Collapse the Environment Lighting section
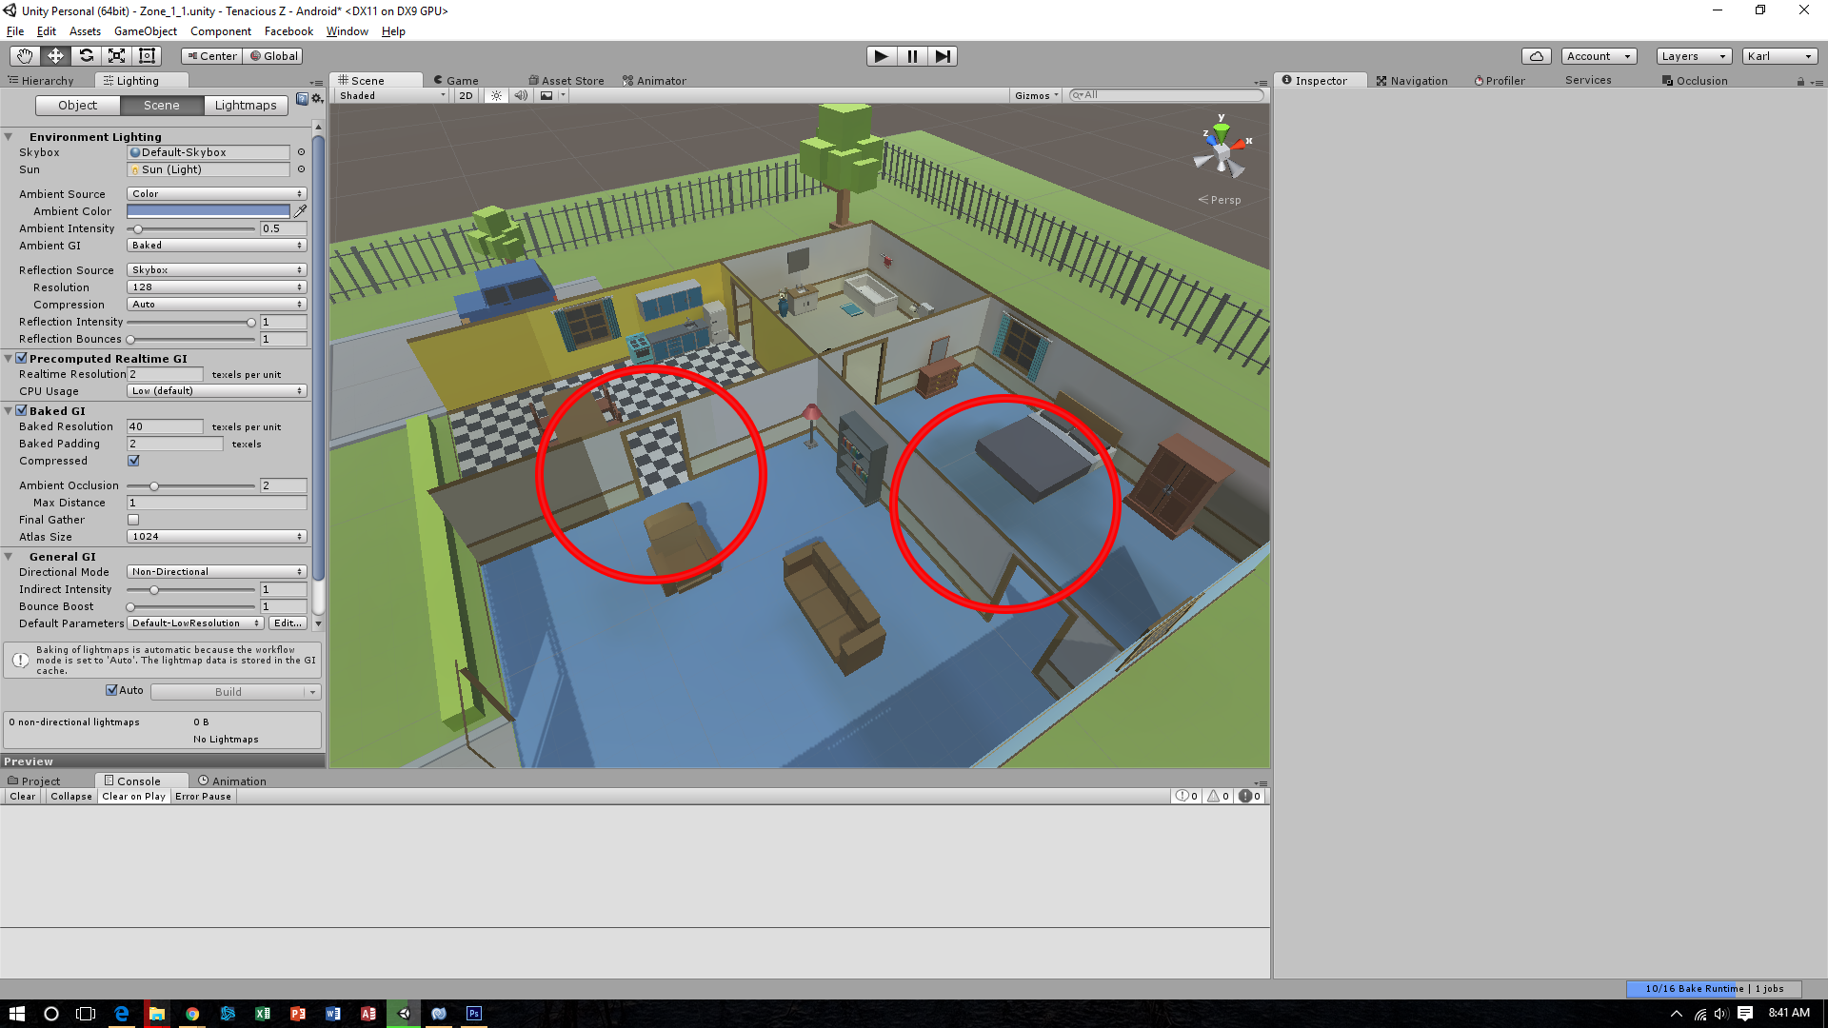1828x1028 pixels. (x=9, y=137)
